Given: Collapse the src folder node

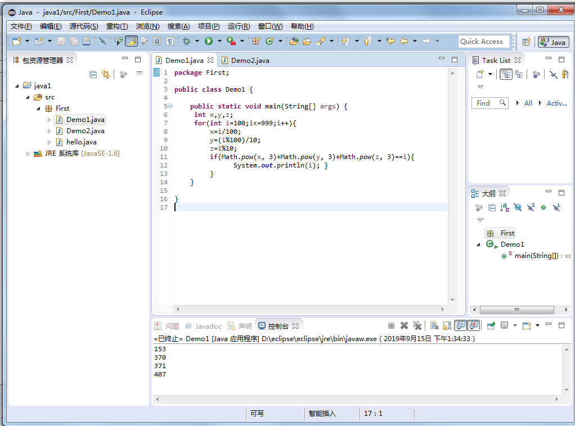Looking at the screenshot, I should click(28, 97).
